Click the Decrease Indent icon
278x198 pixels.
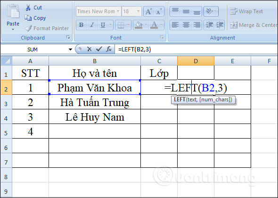(209, 25)
